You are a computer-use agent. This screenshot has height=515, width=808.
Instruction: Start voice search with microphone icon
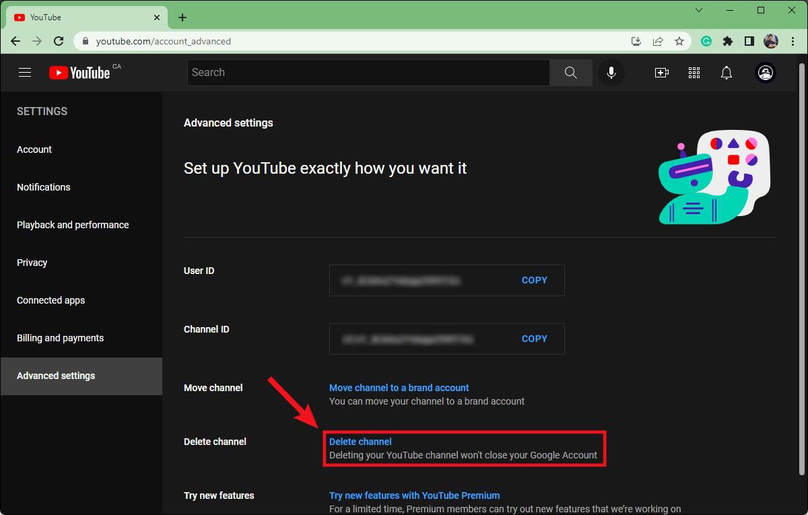pyautogui.click(x=611, y=73)
